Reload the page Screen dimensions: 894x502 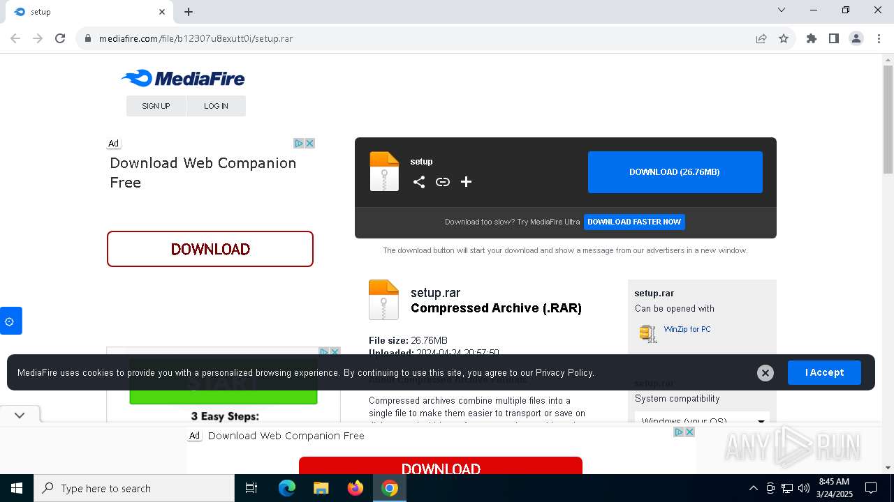(x=60, y=38)
